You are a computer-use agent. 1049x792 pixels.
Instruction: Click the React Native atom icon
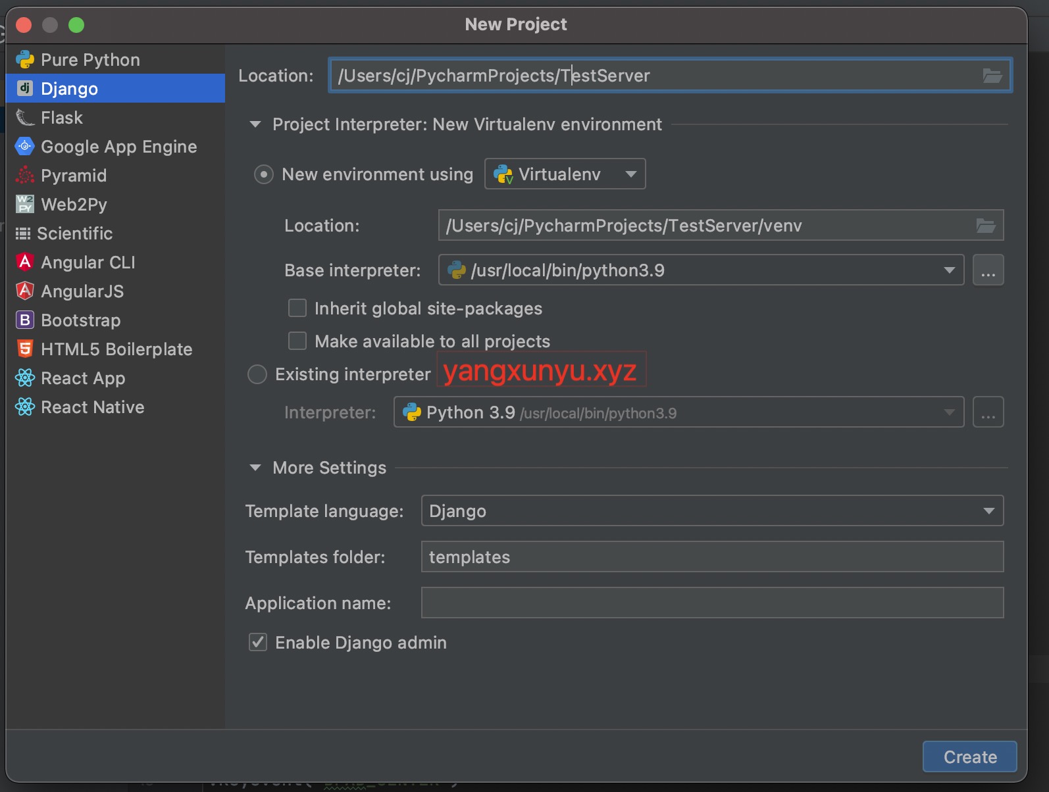coord(25,407)
